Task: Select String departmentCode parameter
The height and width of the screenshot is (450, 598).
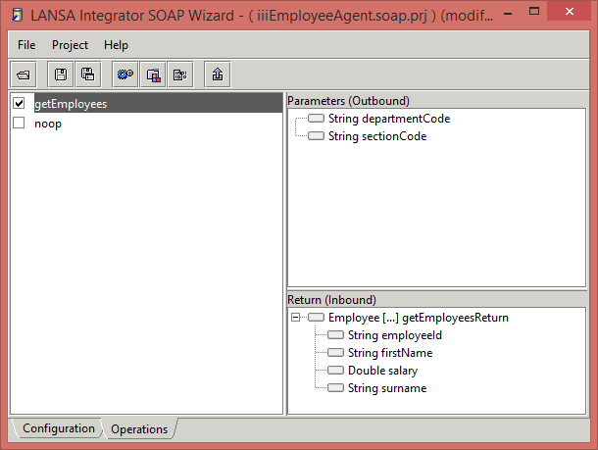Action: [389, 119]
